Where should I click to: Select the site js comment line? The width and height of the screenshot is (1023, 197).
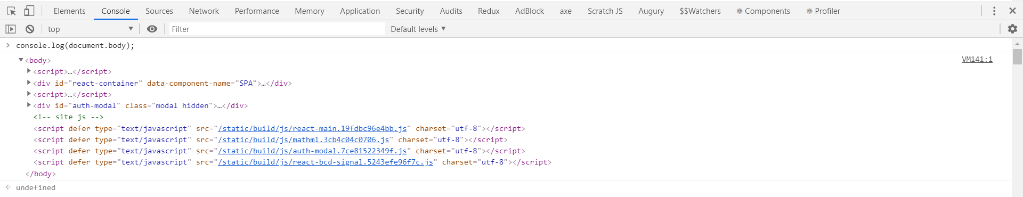coord(68,117)
